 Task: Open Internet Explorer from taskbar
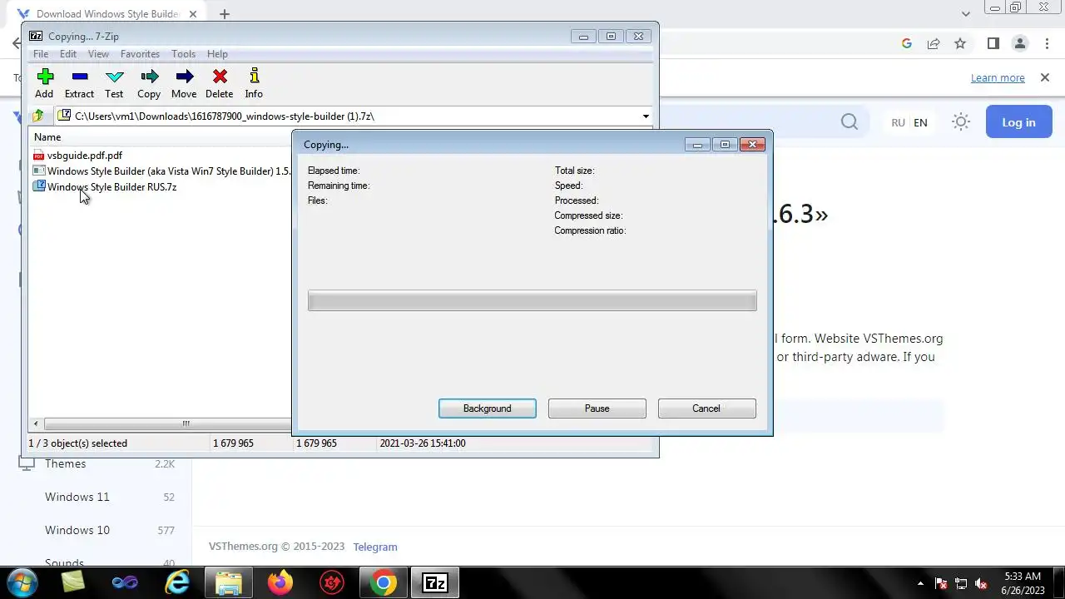pos(177,583)
